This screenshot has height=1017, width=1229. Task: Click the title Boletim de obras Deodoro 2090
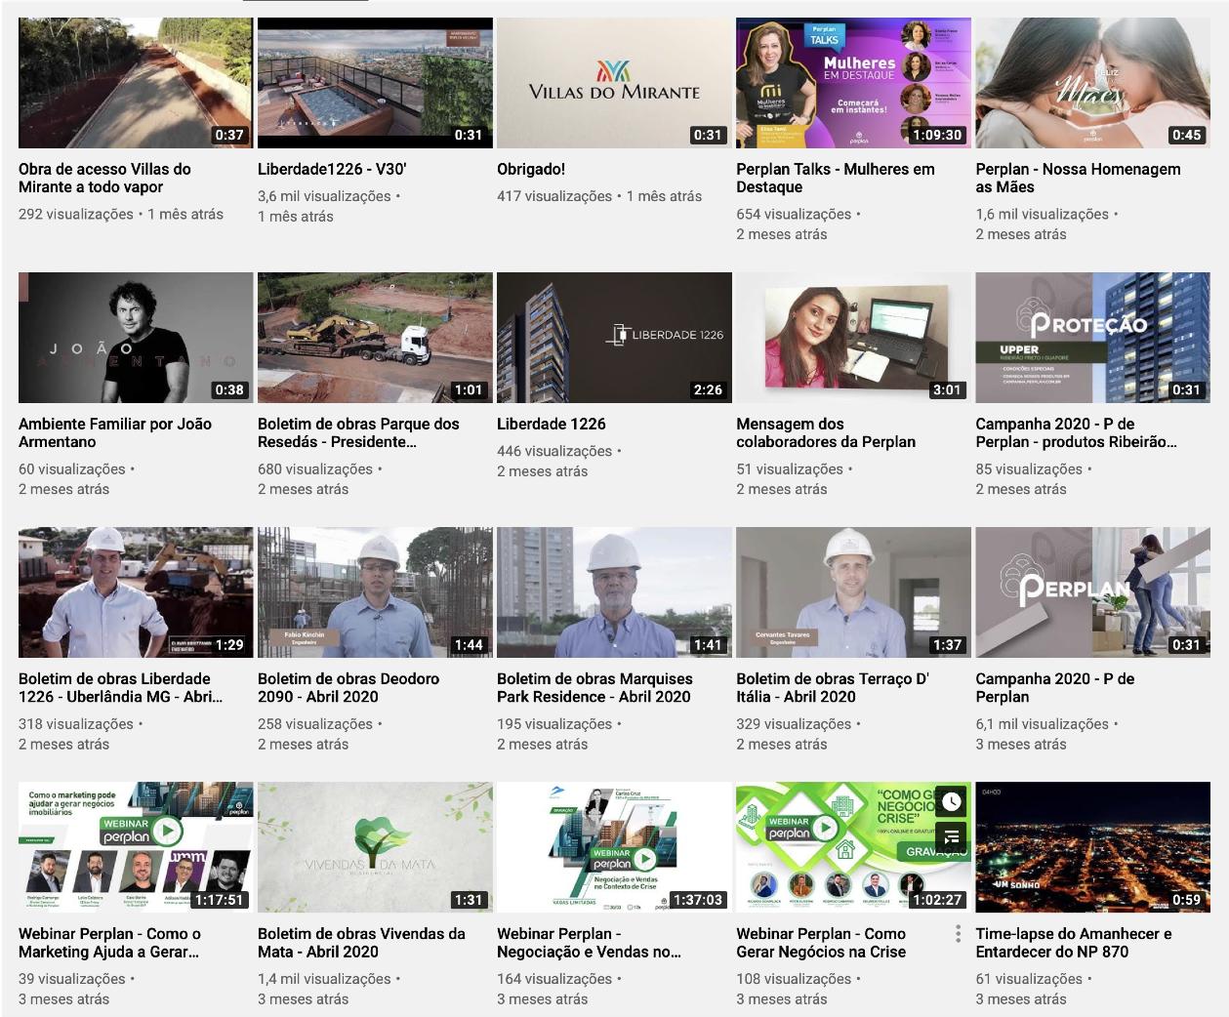[x=348, y=687]
